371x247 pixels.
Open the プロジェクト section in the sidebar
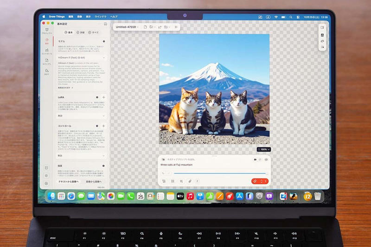tap(47, 31)
